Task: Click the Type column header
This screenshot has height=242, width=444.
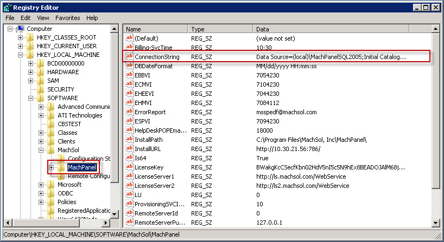Action: (220, 29)
